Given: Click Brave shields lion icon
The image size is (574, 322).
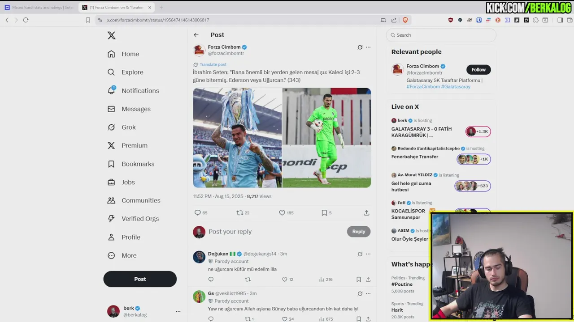Looking at the screenshot, I should [405, 20].
